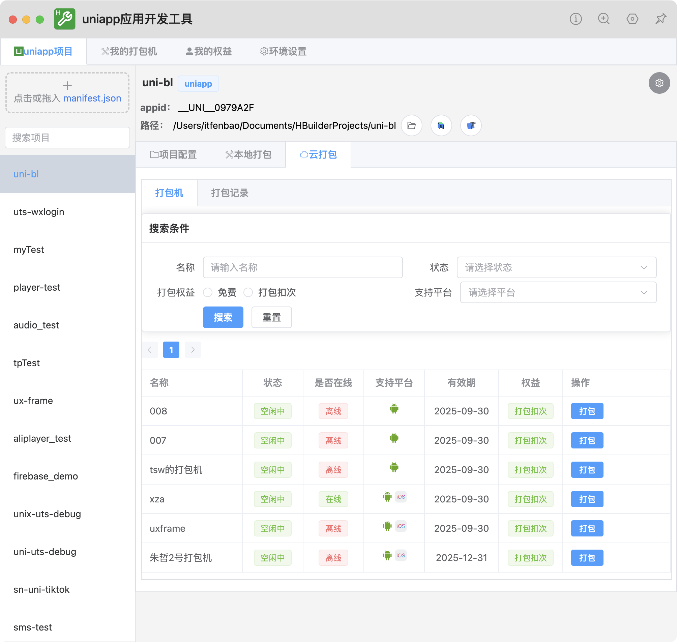Click the uniapp wrench app logo
Image resolution: width=677 pixels, height=642 pixels.
[65, 19]
